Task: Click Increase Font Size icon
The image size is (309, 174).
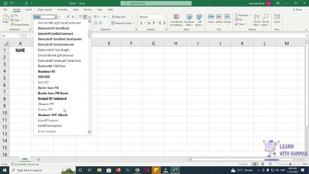Action: [68, 17]
